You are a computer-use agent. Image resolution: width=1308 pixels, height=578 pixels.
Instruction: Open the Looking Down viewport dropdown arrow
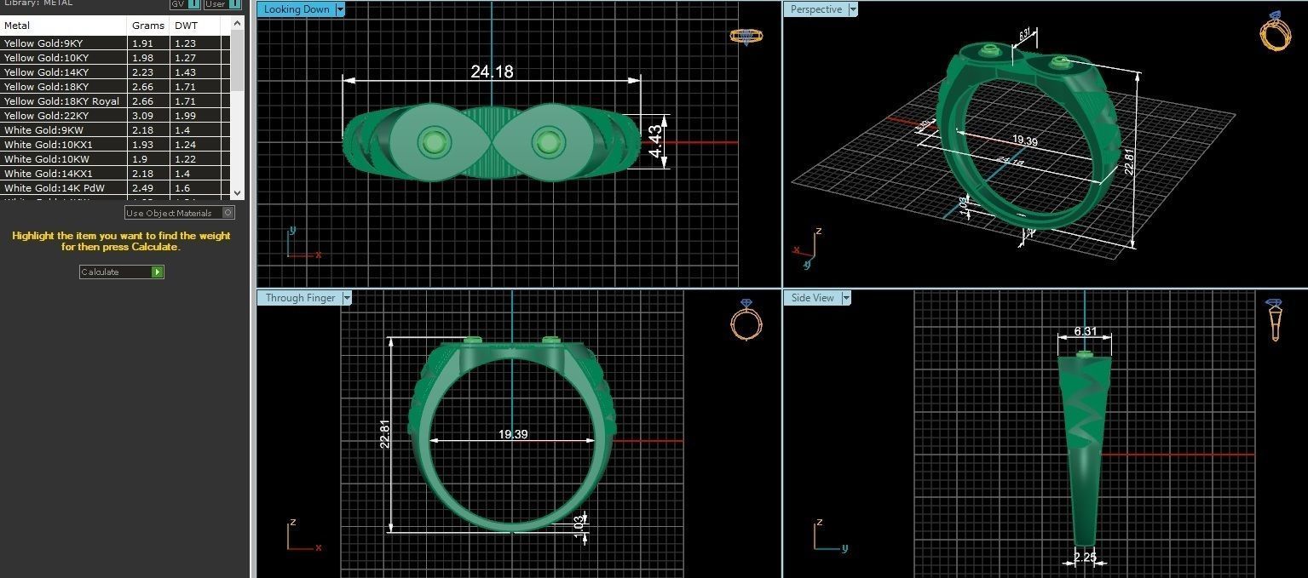pyautogui.click(x=340, y=9)
